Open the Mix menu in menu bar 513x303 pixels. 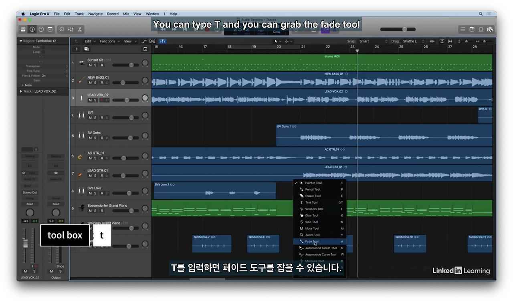point(126,14)
